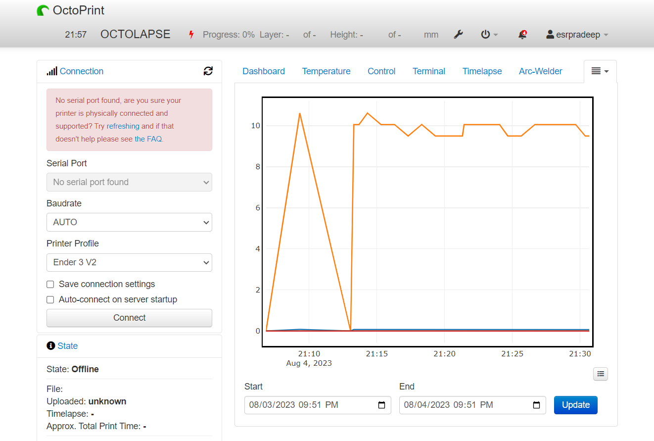The height and width of the screenshot is (441, 654).
Task: Open the chart options hamburger icon below graph
Action: pyautogui.click(x=600, y=374)
